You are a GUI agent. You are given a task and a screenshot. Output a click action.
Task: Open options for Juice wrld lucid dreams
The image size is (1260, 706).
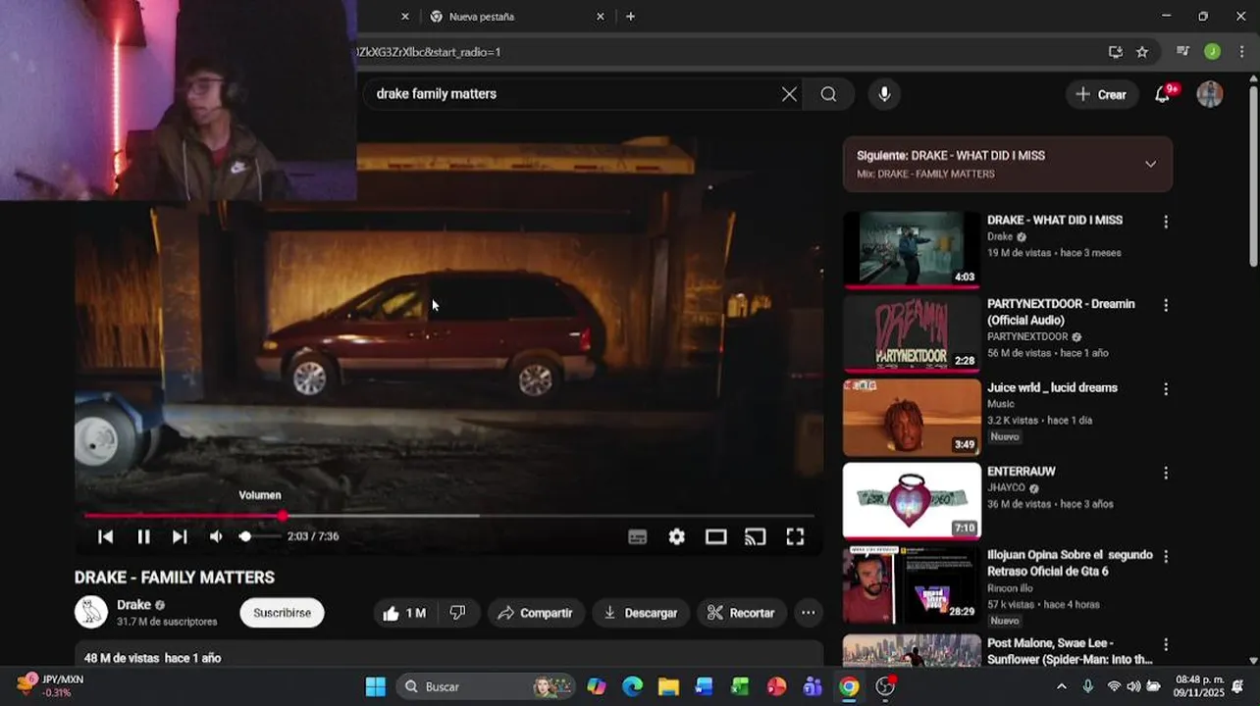[x=1166, y=389]
